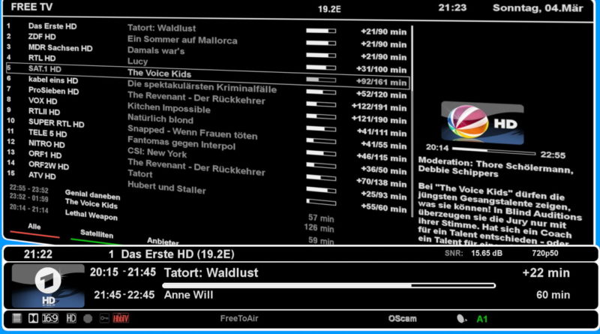Click the event CSI: New York
The image size is (600, 334).
point(157,152)
